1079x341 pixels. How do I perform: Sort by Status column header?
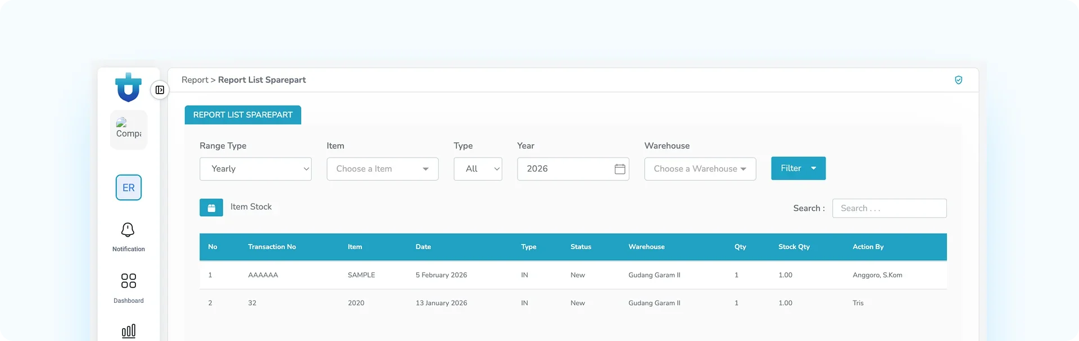click(x=581, y=247)
